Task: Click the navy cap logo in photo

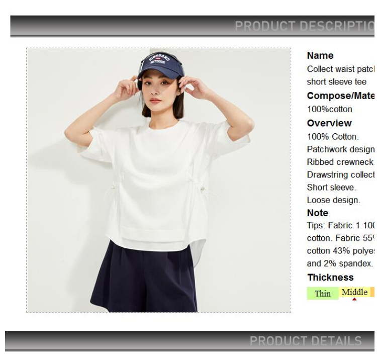Action: 159,59
